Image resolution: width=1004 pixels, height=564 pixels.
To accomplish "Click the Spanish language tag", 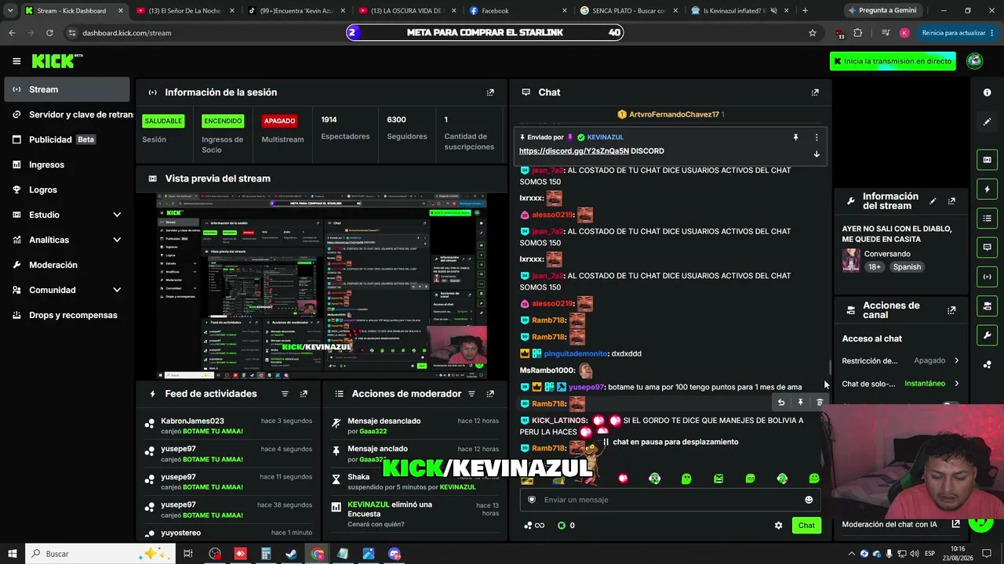I will [x=907, y=267].
